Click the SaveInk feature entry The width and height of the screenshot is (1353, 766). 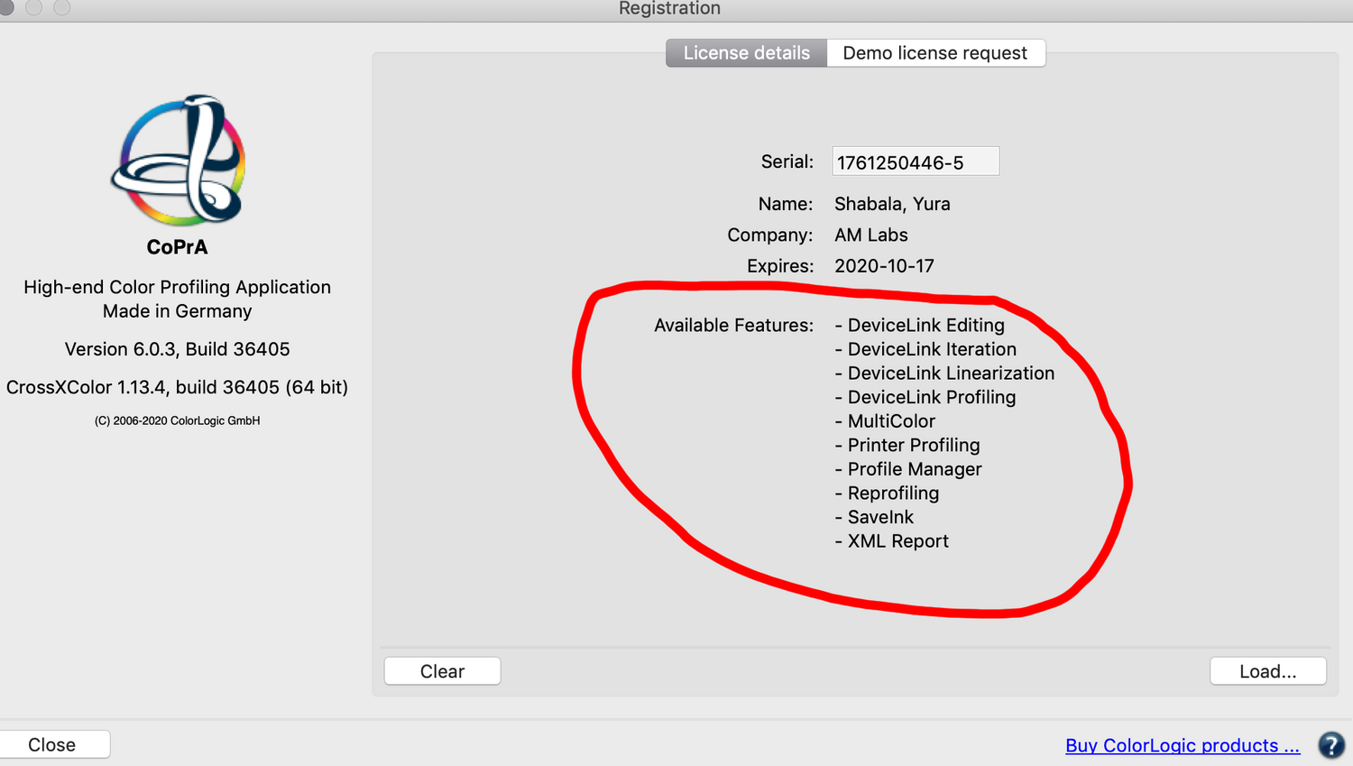874,517
